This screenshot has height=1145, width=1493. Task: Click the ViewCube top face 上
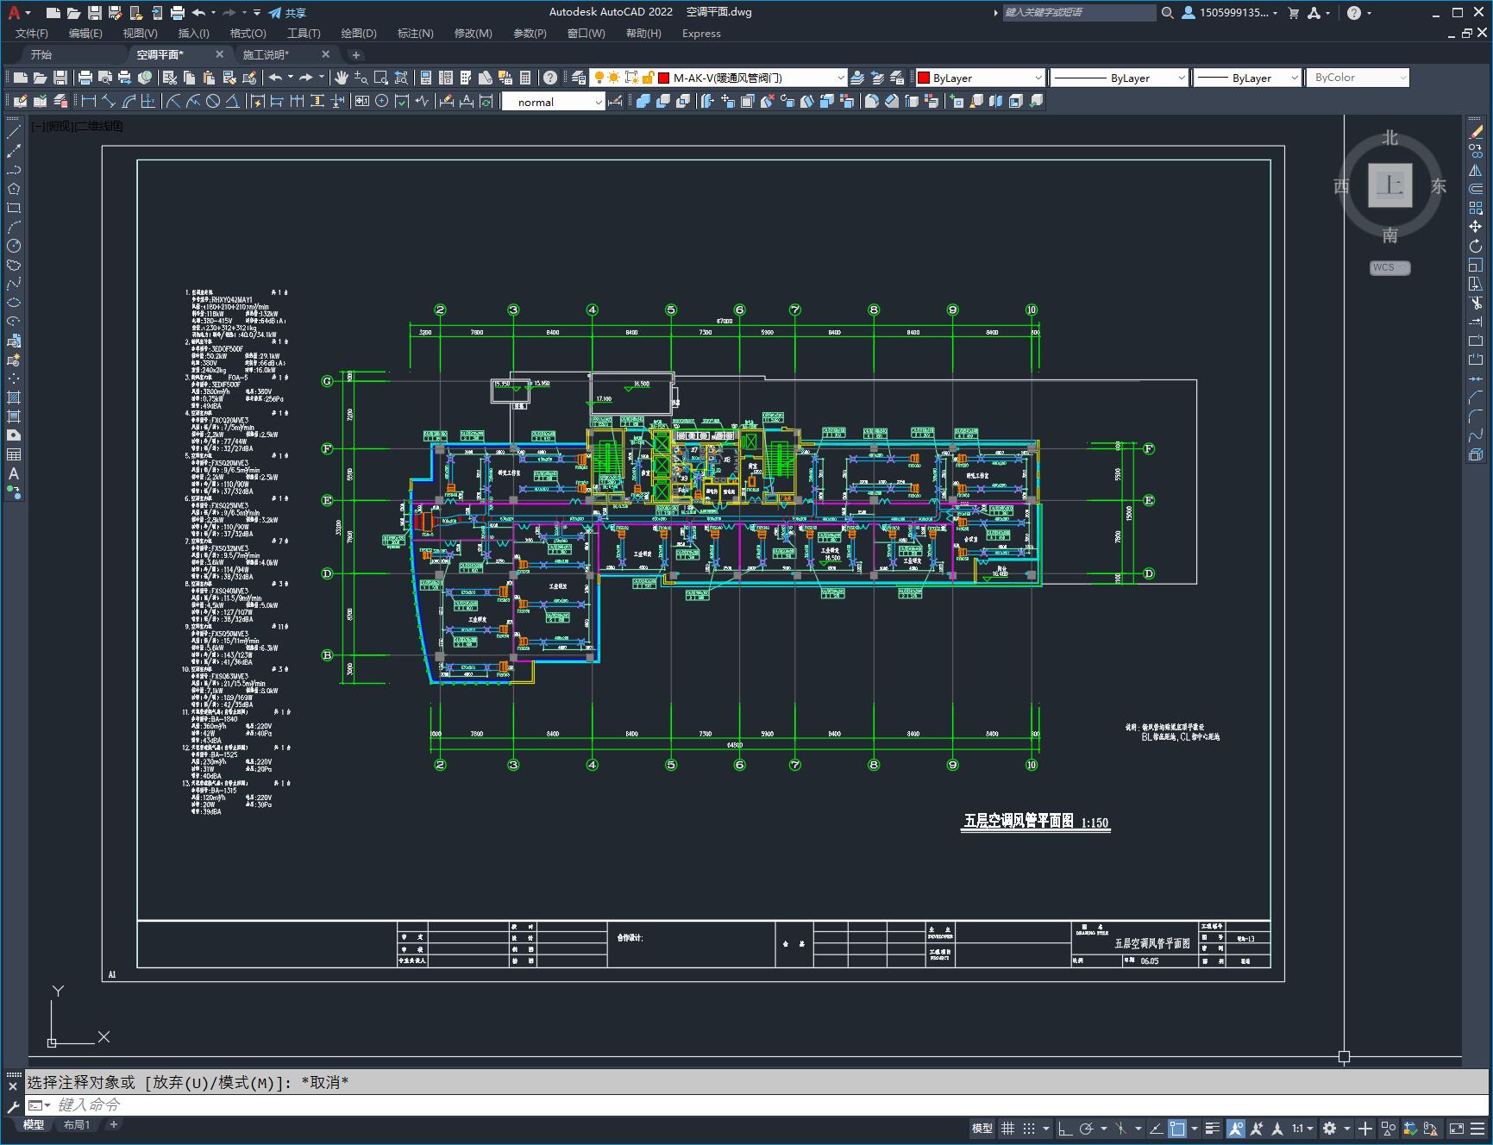coord(1389,185)
